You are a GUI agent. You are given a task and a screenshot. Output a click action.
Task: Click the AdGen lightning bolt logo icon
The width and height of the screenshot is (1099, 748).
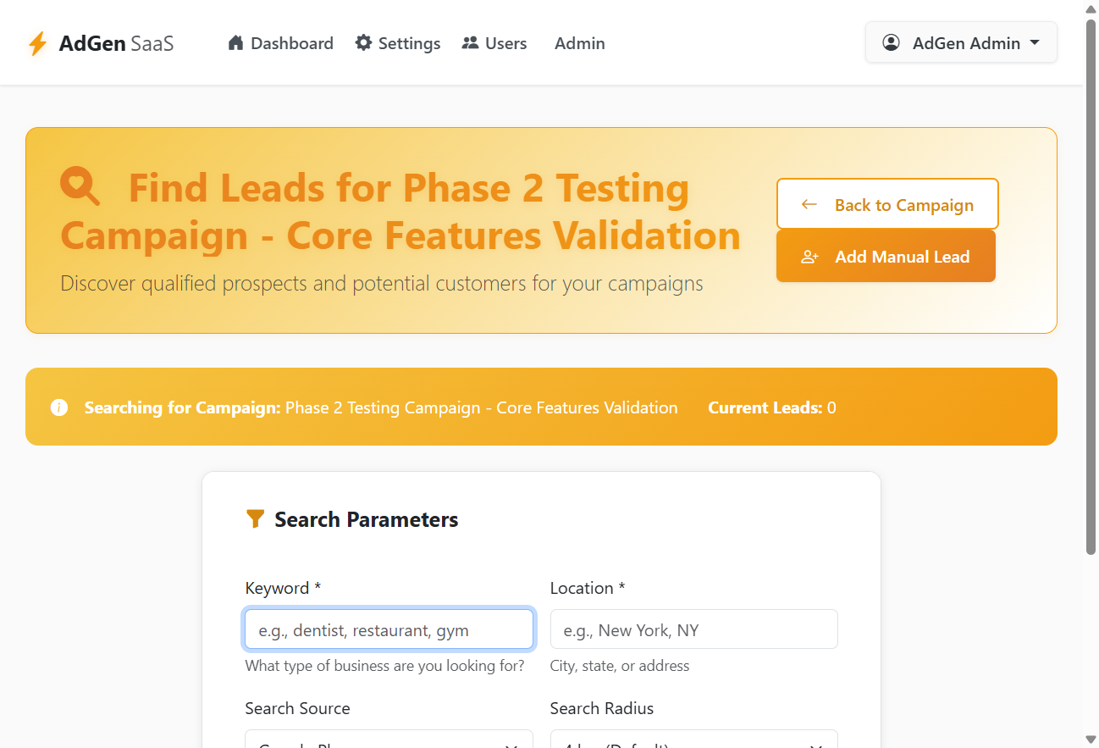pyautogui.click(x=37, y=43)
